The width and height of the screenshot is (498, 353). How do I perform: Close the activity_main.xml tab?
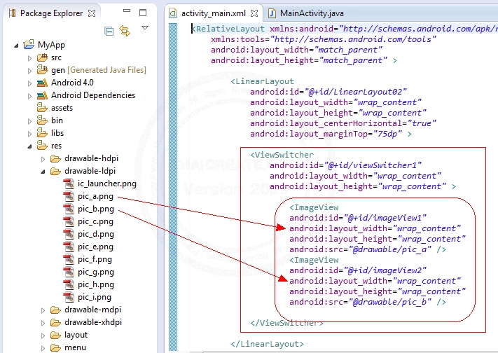click(254, 13)
